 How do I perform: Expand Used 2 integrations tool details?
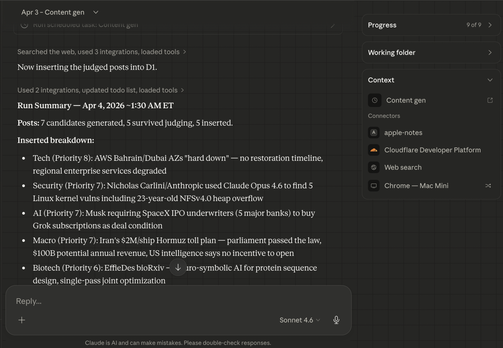pos(101,90)
